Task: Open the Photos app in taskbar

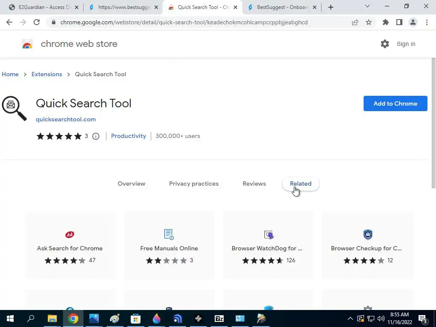Action: [x=94, y=318]
